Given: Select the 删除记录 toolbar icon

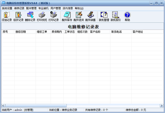Looking at the screenshot, I should (x=30, y=16).
